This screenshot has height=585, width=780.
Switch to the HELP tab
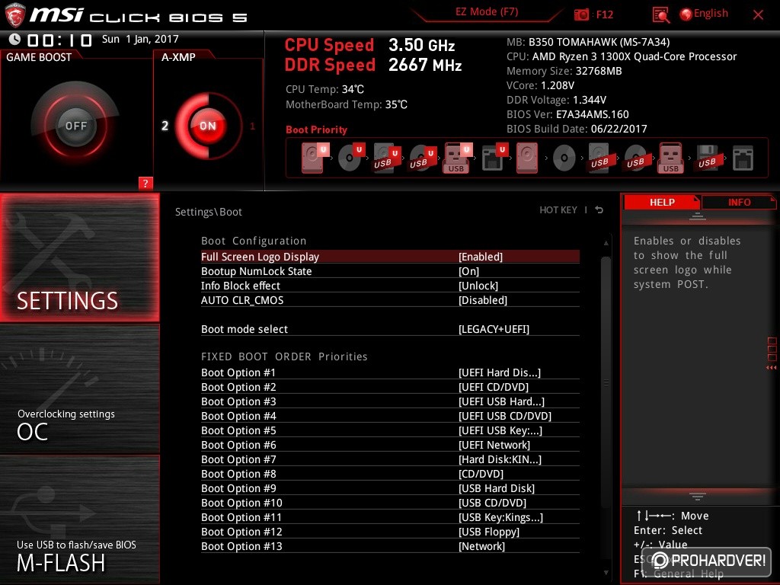tap(662, 202)
